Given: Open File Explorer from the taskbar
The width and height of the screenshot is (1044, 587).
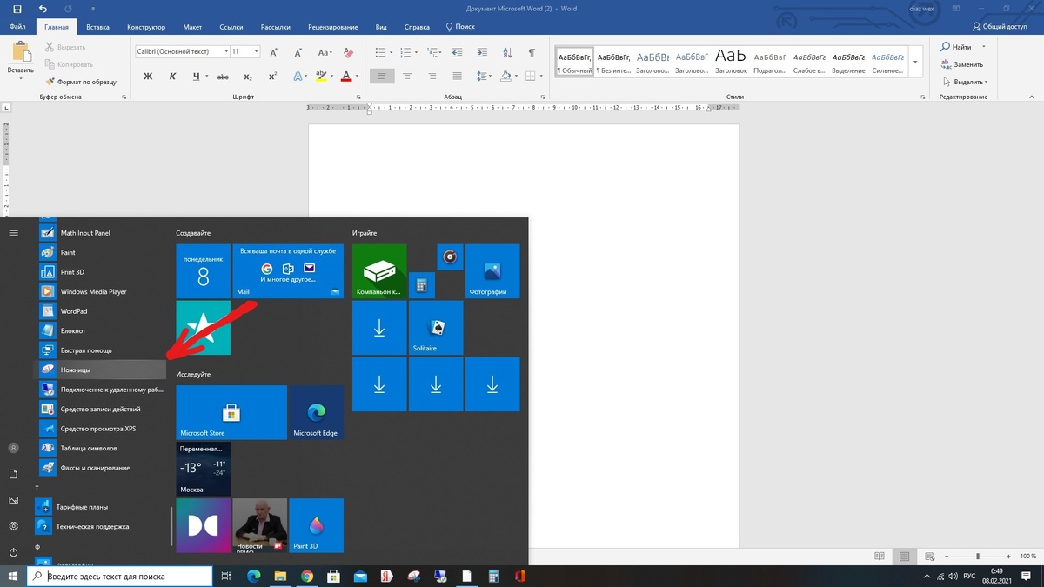Looking at the screenshot, I should pyautogui.click(x=280, y=576).
